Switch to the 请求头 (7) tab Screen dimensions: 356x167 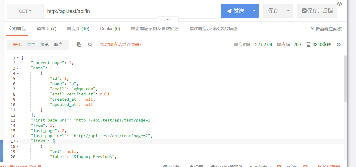(x=47, y=29)
